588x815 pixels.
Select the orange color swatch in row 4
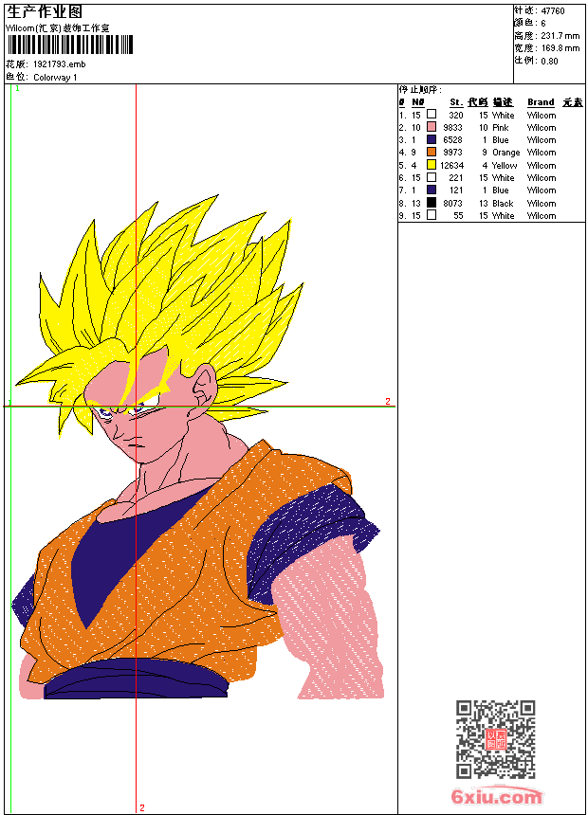[x=432, y=152]
